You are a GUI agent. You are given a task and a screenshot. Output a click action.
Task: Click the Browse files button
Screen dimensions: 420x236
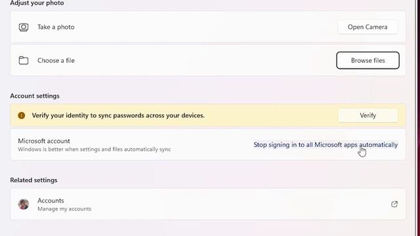click(367, 60)
